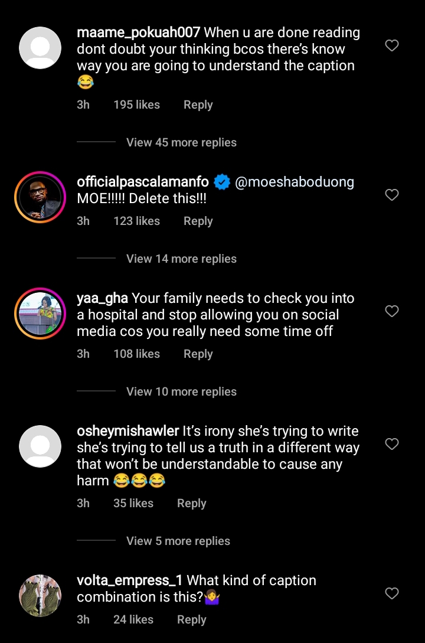
Task: Show View 10 more replies
Action: click(181, 391)
